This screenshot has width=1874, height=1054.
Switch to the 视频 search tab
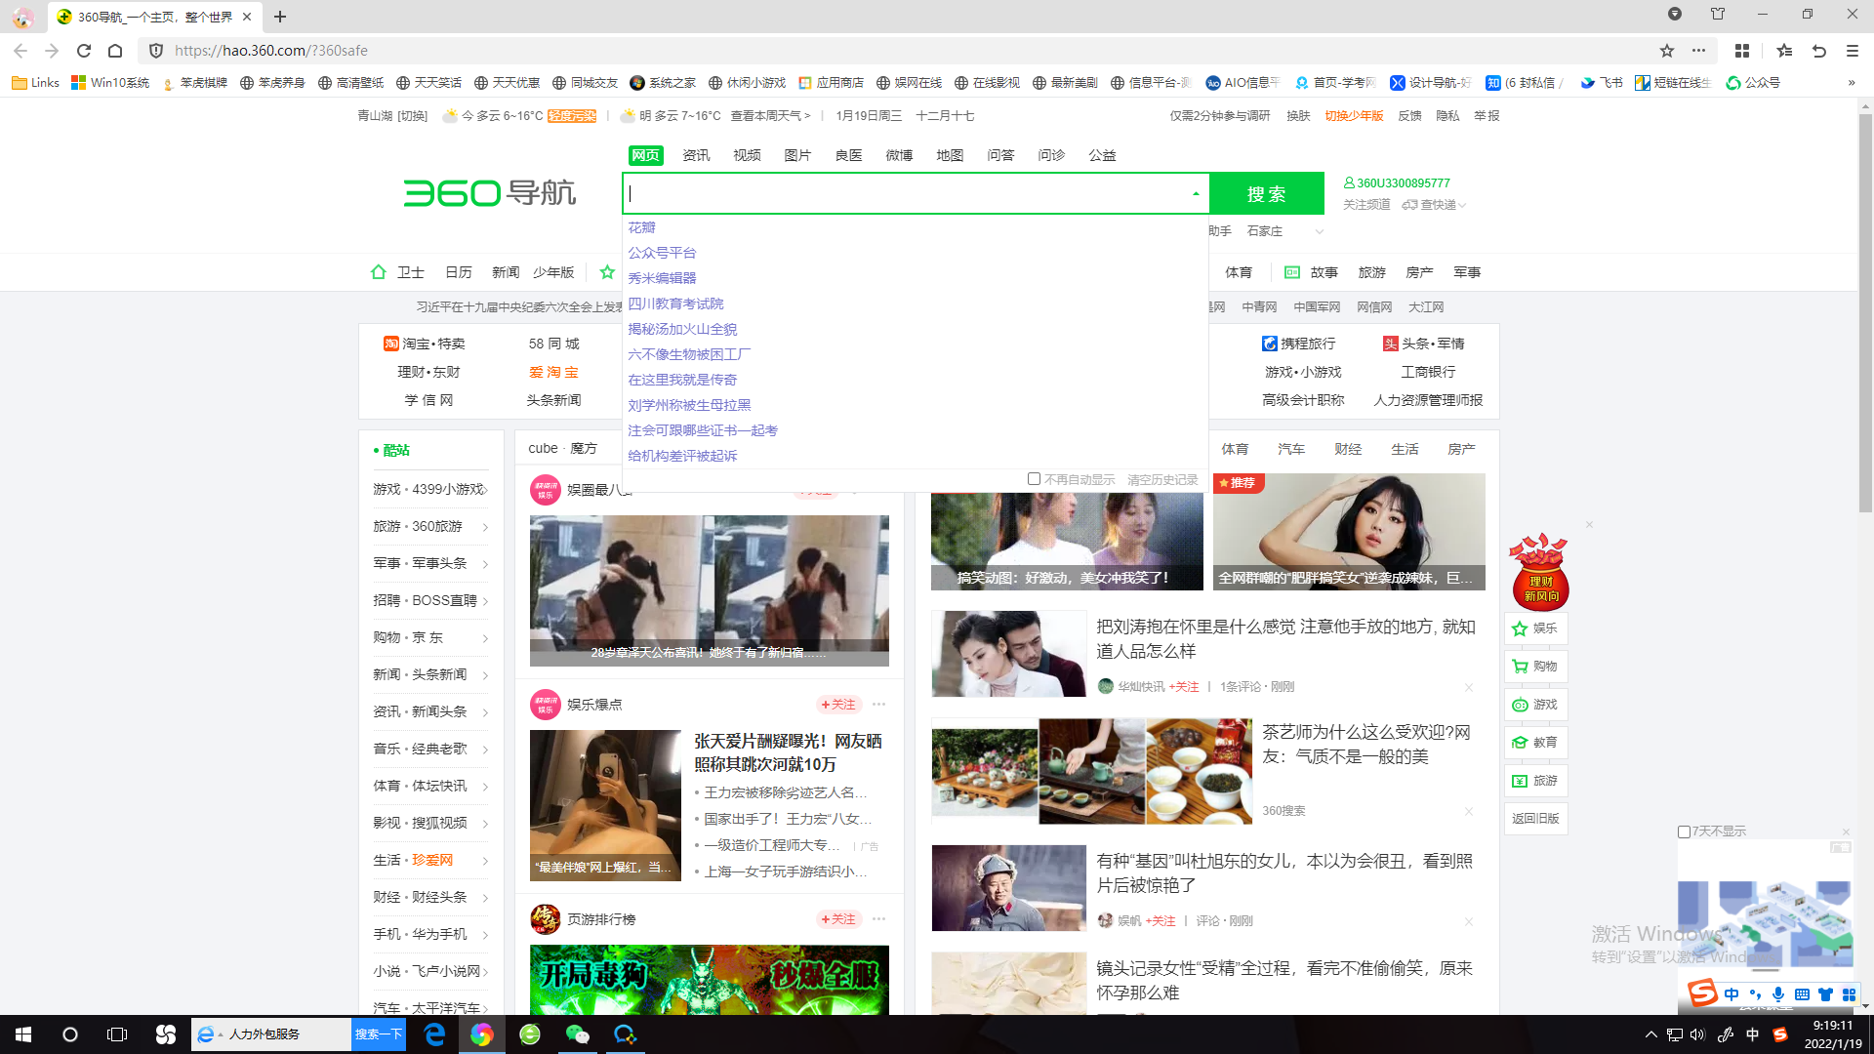click(x=747, y=155)
